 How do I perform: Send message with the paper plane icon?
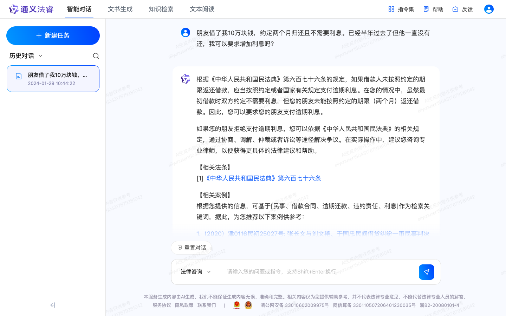click(x=426, y=272)
